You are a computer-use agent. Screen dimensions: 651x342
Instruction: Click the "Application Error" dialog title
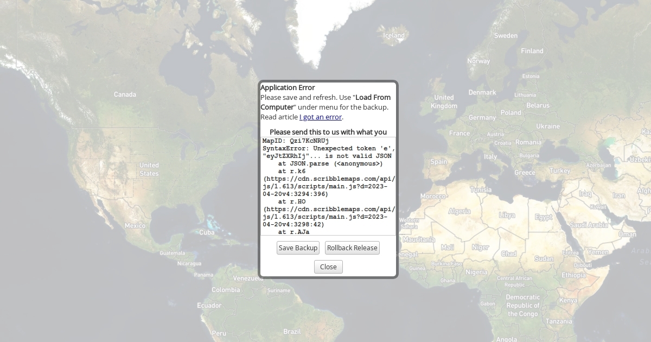tap(288, 87)
